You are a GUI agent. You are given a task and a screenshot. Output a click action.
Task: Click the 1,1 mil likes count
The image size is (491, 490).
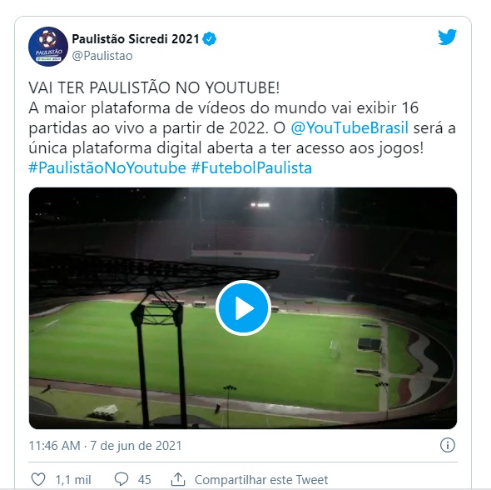(73, 480)
